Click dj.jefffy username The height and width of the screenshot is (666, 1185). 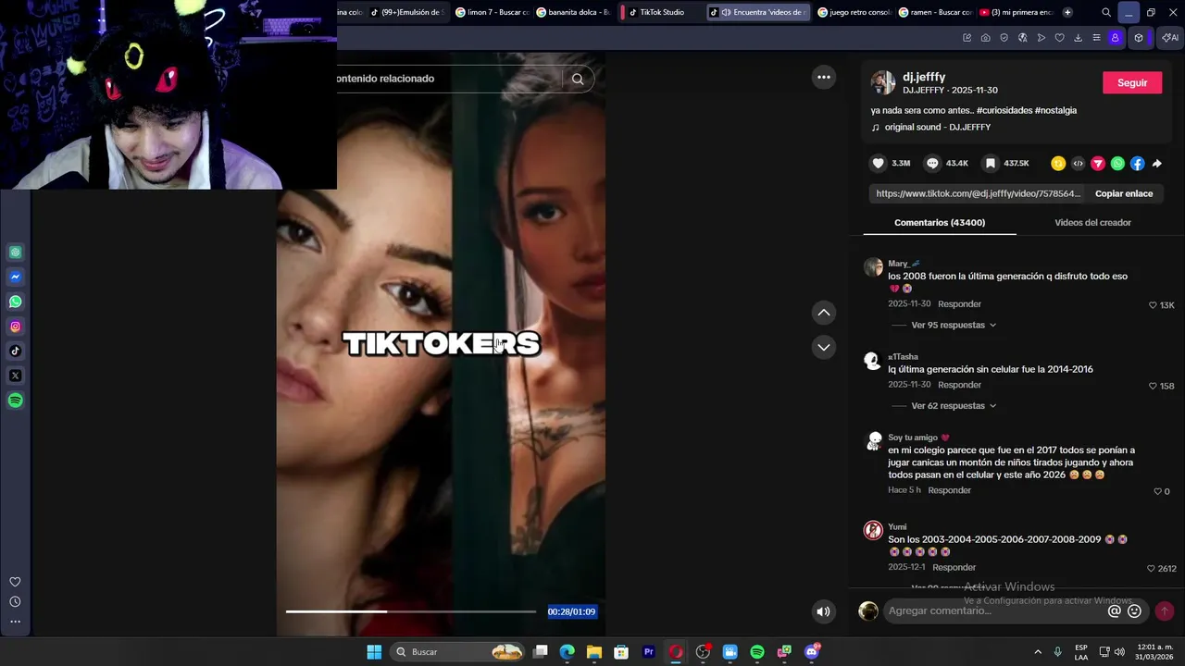pos(924,77)
